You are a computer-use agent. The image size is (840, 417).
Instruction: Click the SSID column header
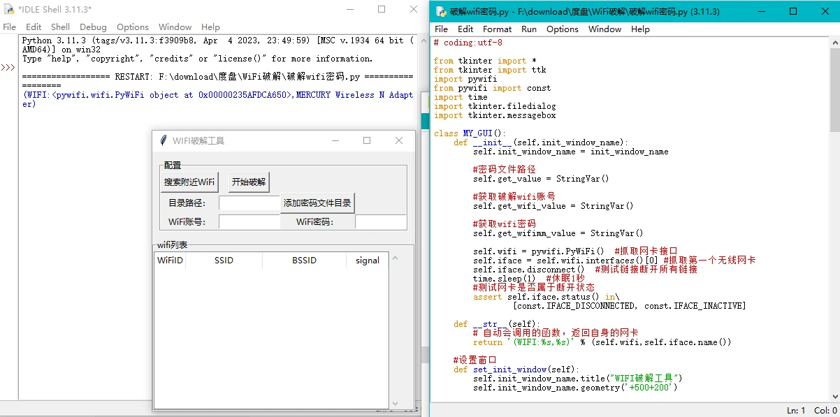224,261
